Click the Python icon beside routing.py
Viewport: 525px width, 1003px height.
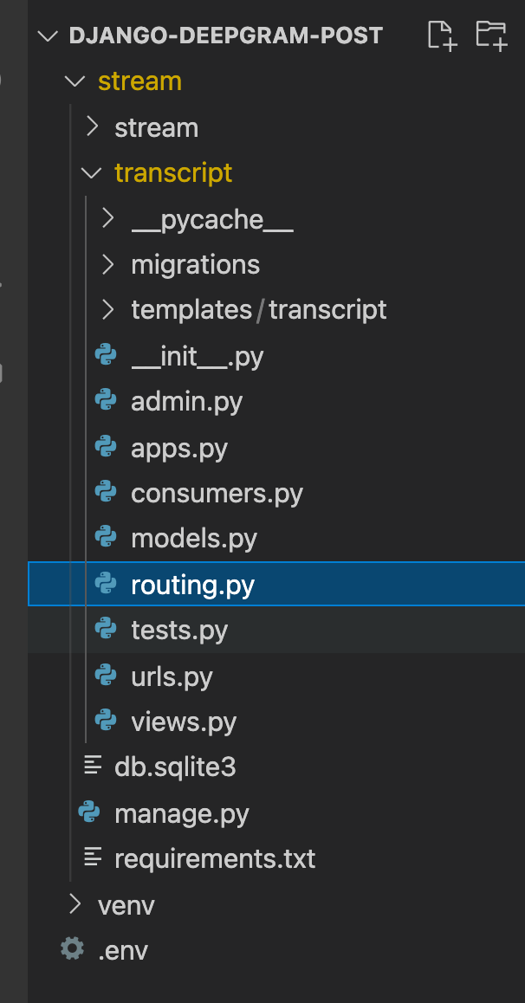pyautogui.click(x=106, y=584)
